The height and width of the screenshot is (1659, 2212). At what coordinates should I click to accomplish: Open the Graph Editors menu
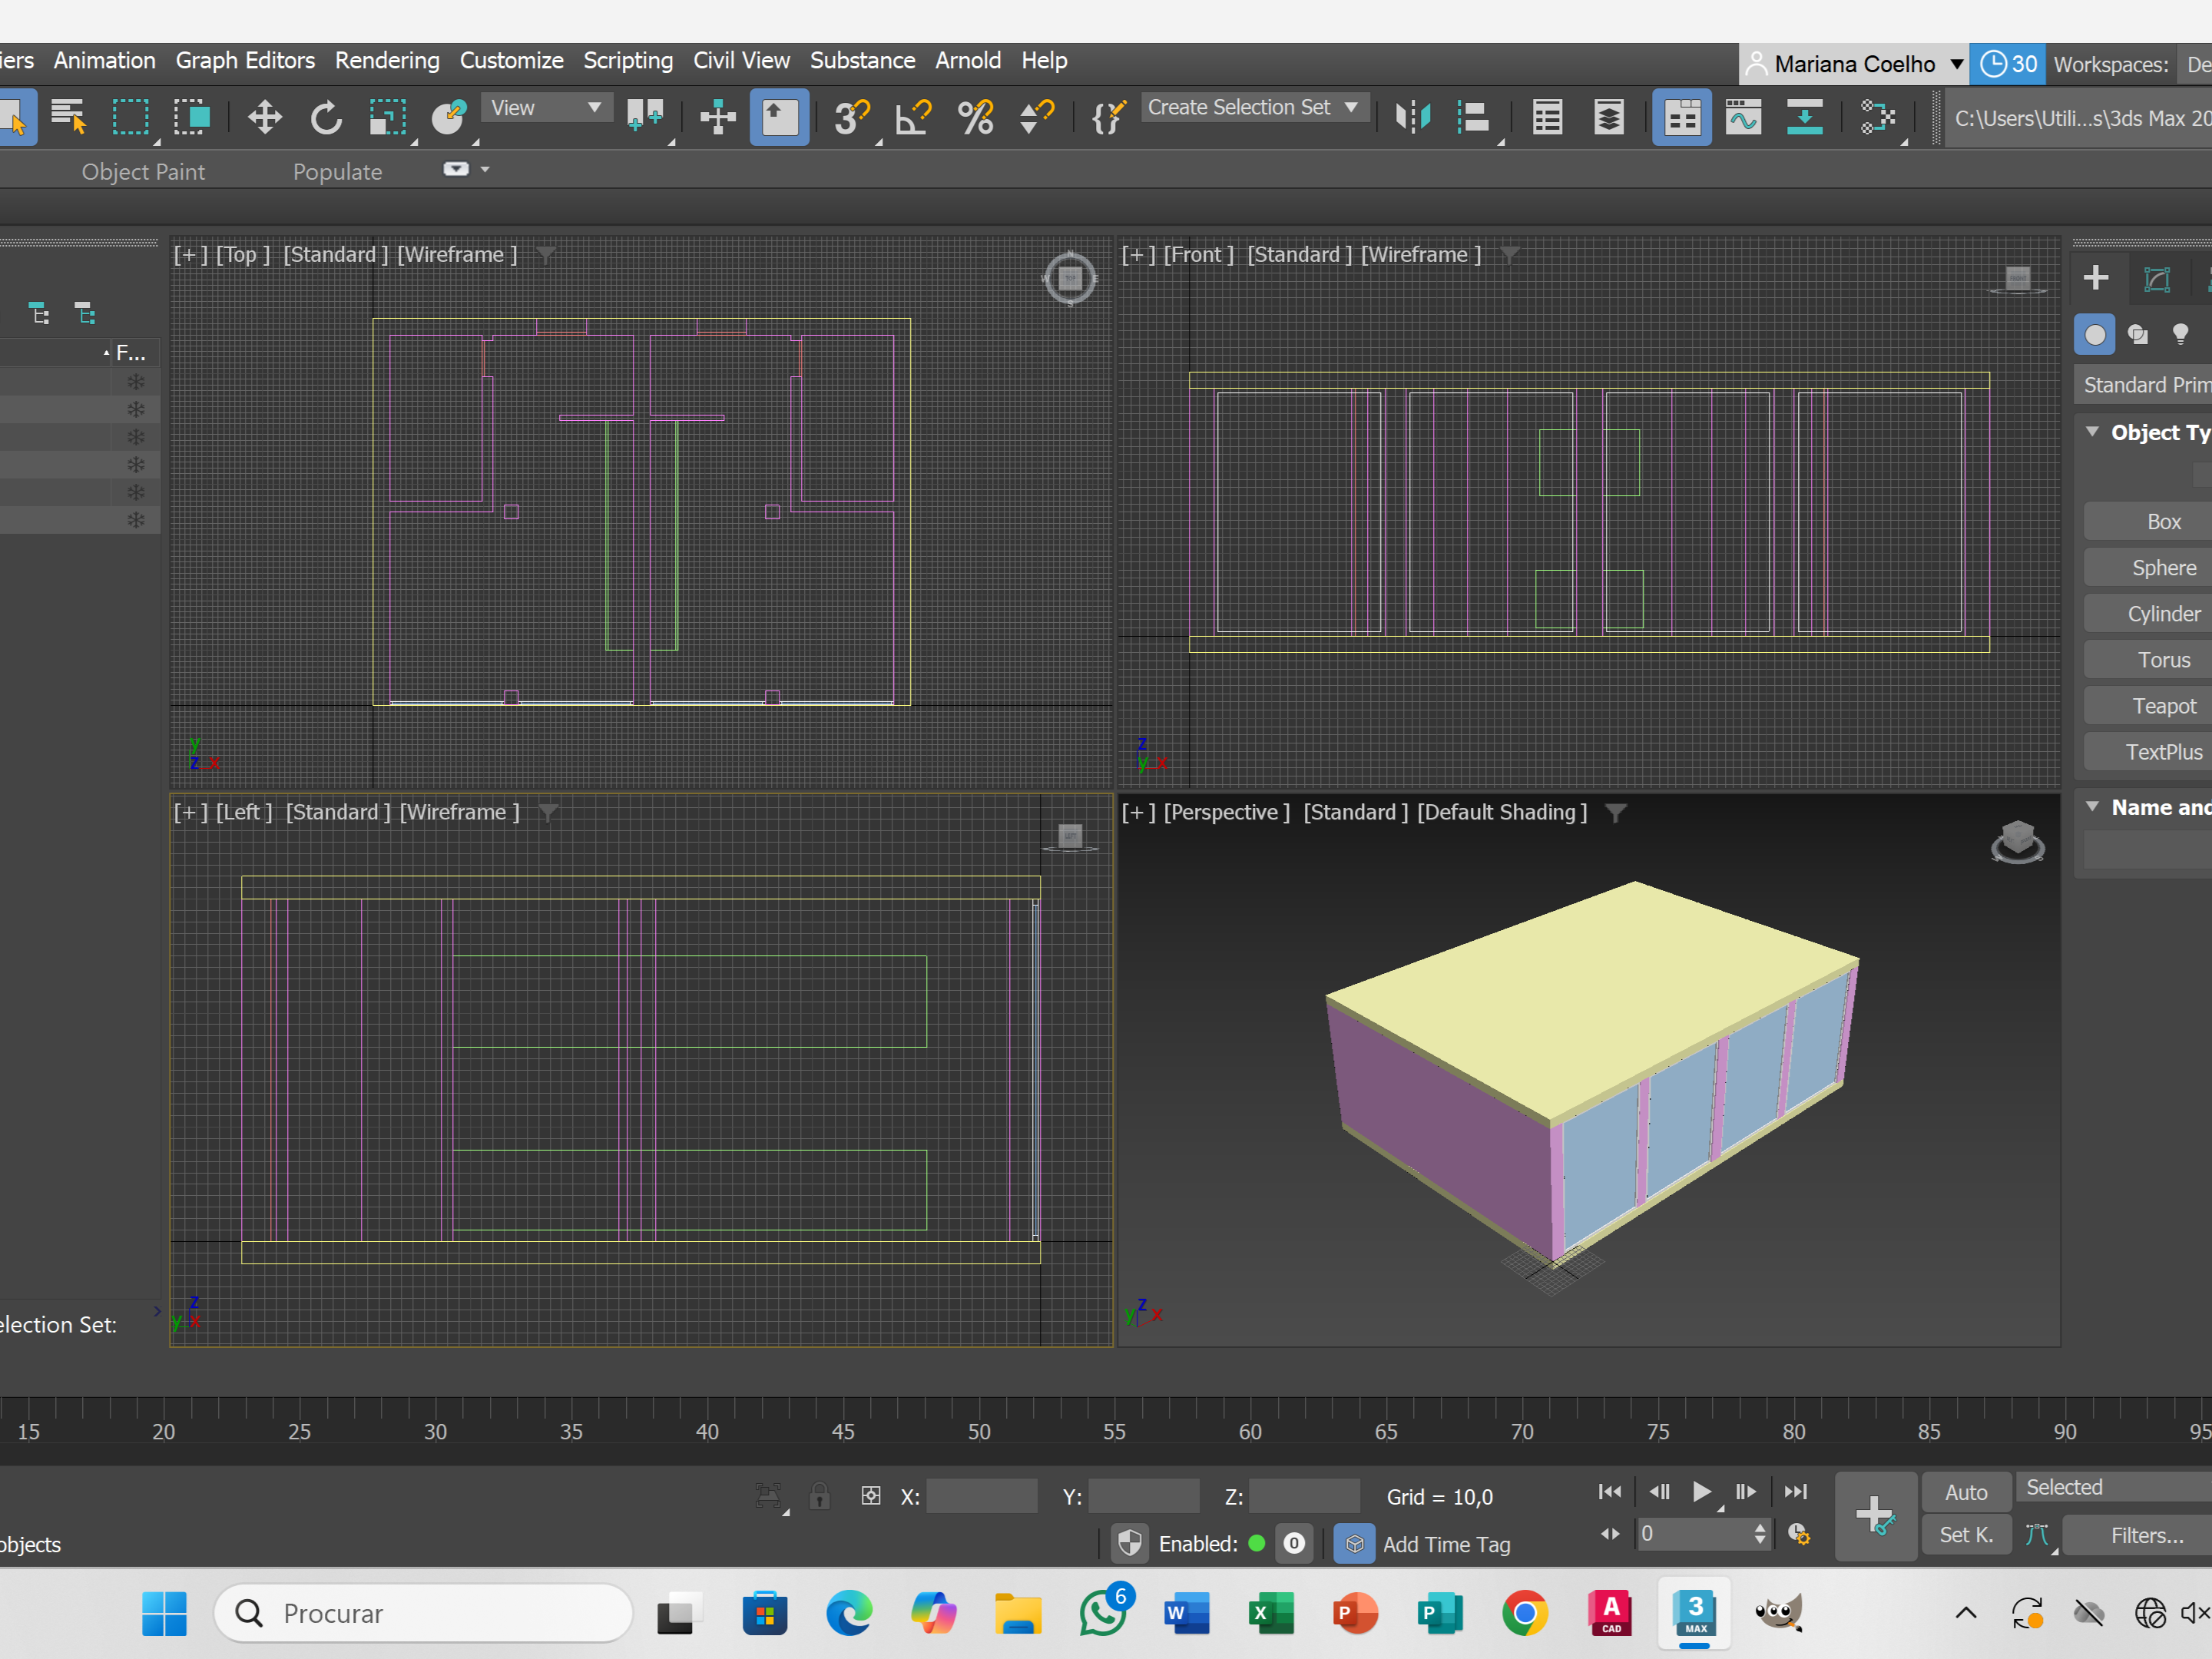pos(245,61)
